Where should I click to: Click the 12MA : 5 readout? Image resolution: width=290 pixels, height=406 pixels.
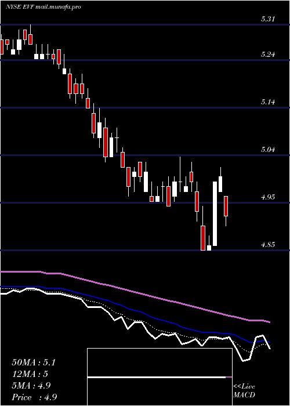tap(30, 374)
